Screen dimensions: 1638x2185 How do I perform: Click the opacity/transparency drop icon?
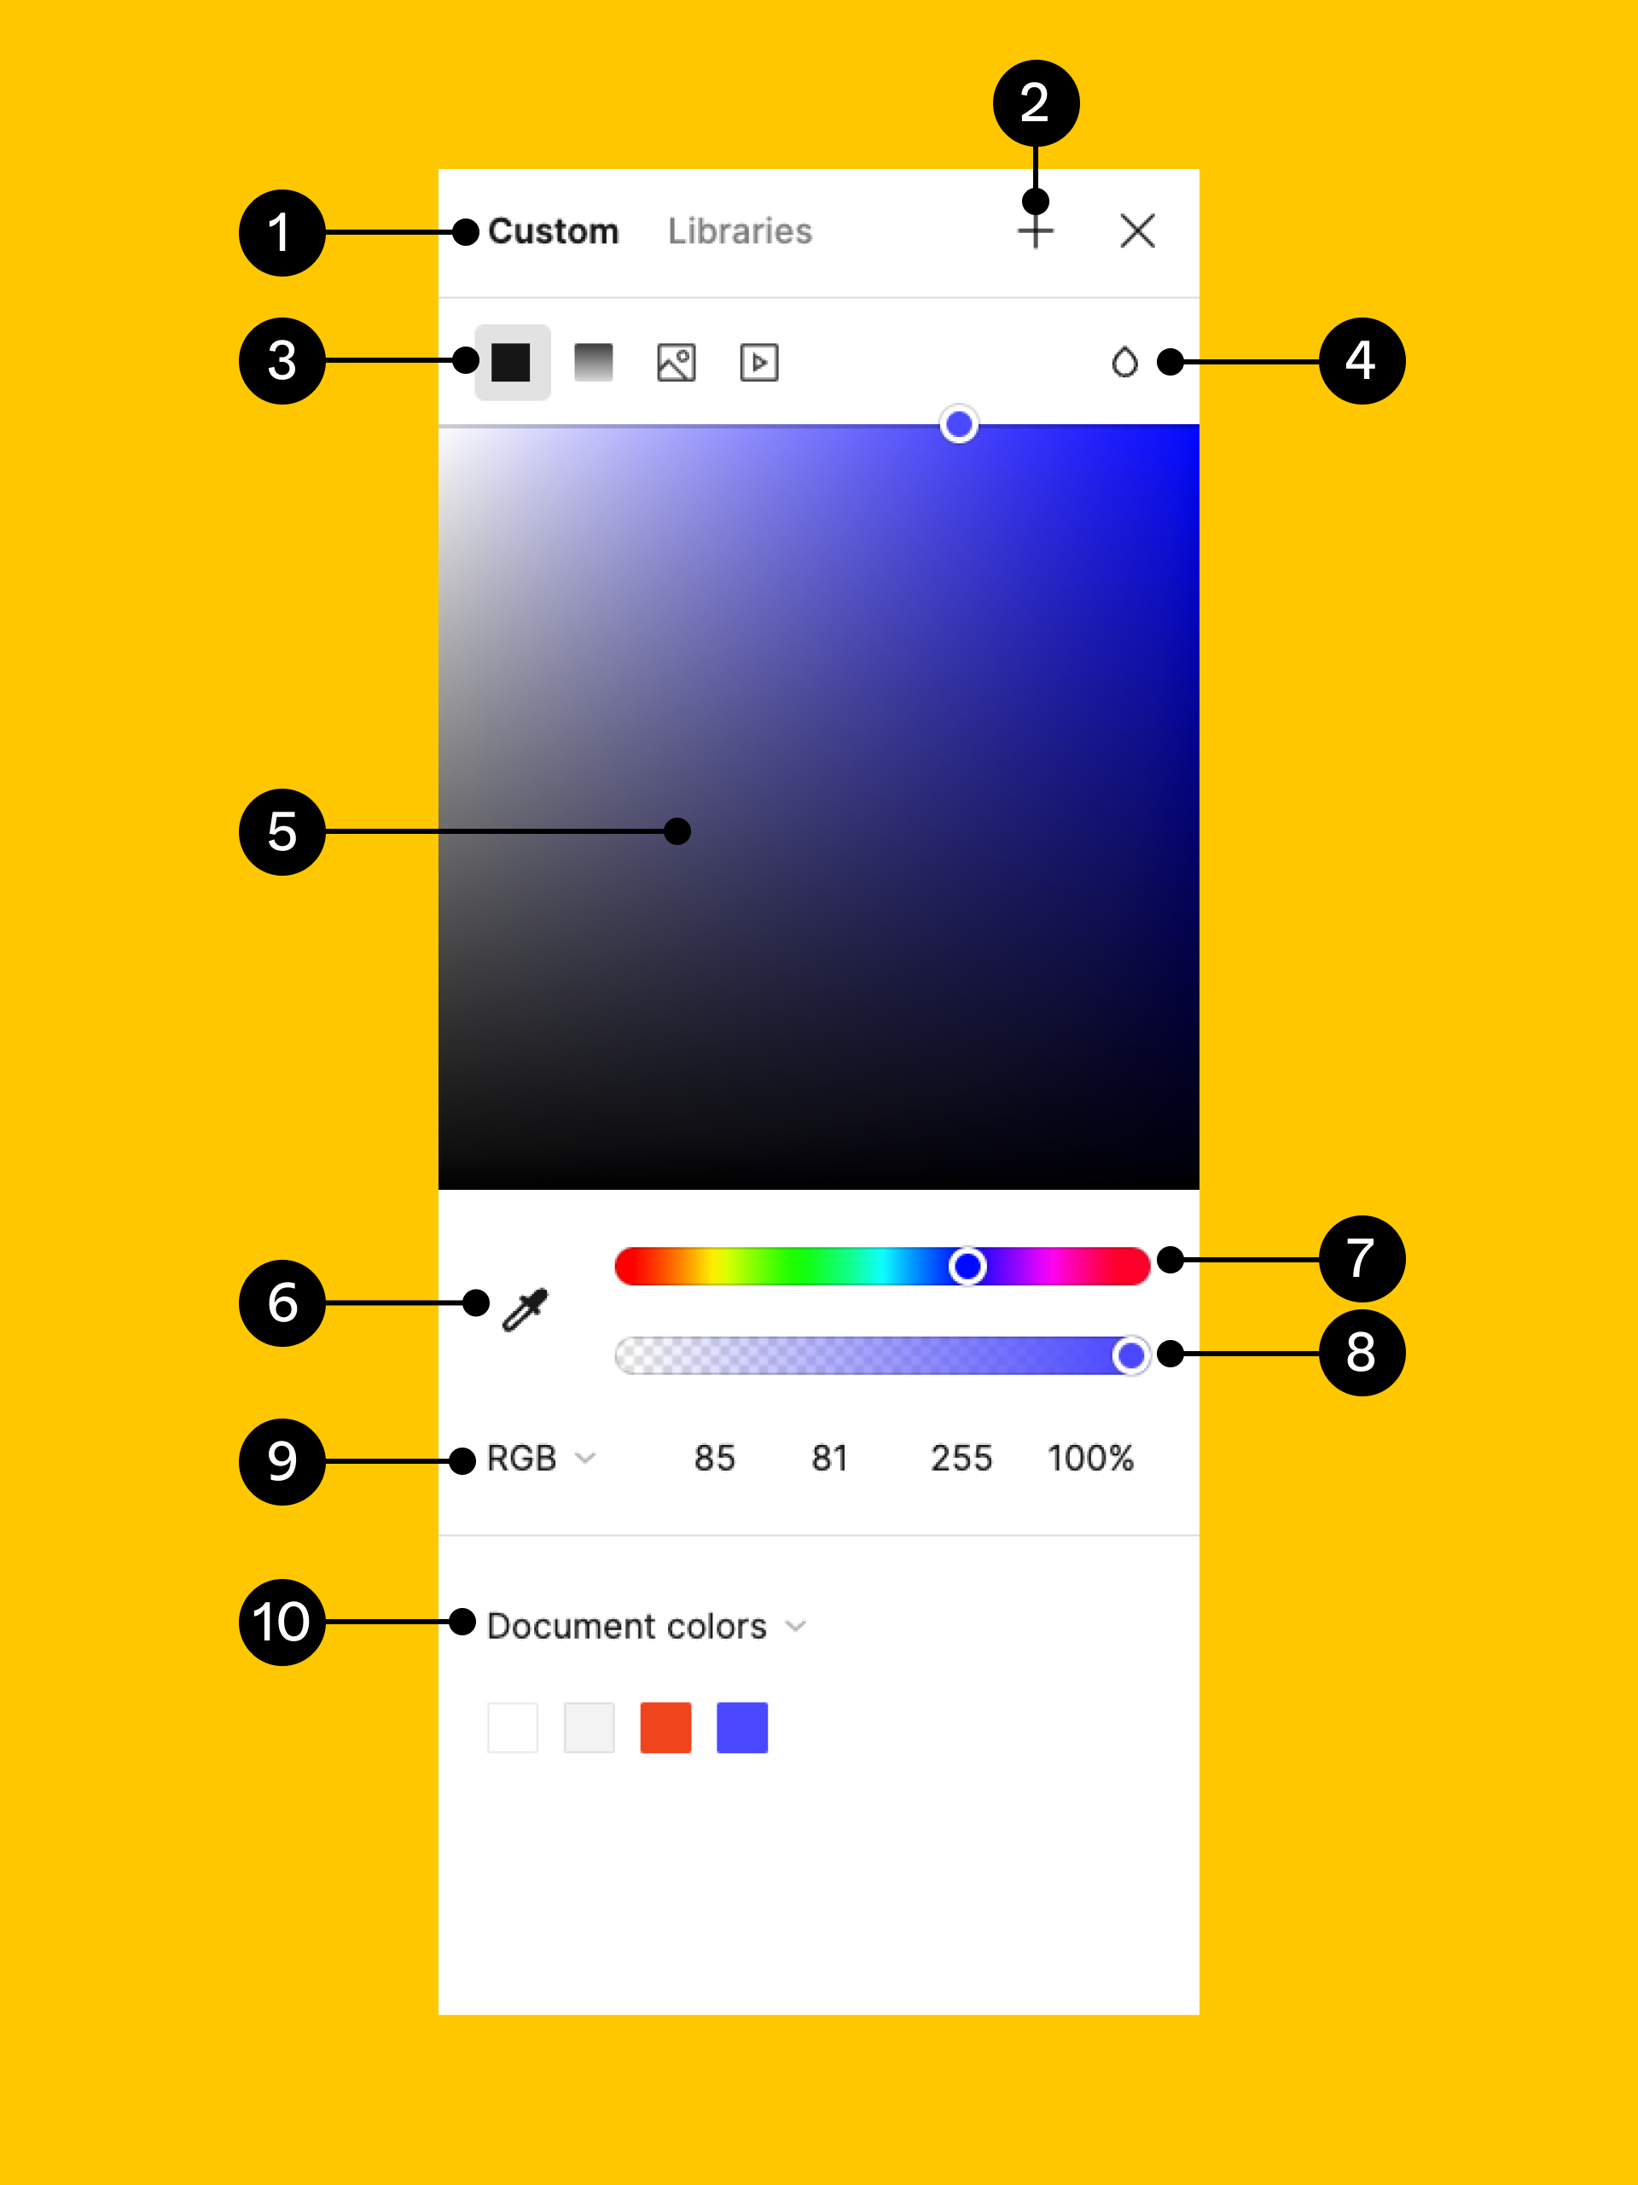1120,363
